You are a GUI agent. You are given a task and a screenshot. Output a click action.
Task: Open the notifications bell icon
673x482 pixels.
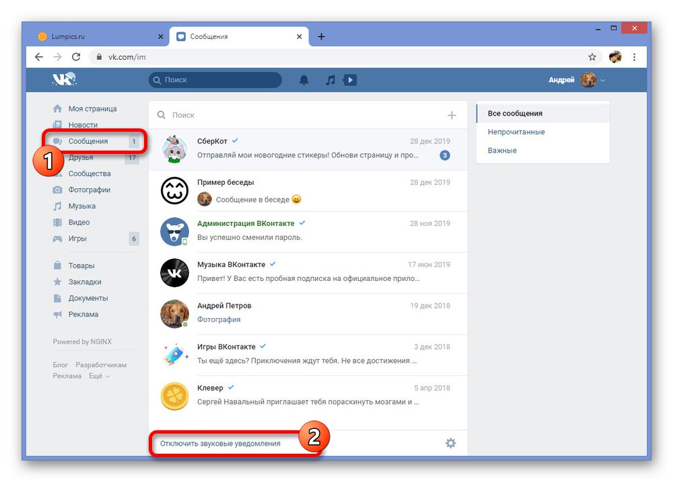[304, 80]
